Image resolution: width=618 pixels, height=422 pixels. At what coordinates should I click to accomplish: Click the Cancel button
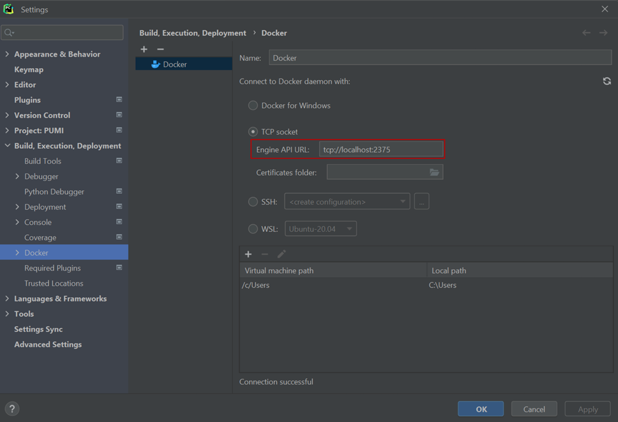click(534, 409)
